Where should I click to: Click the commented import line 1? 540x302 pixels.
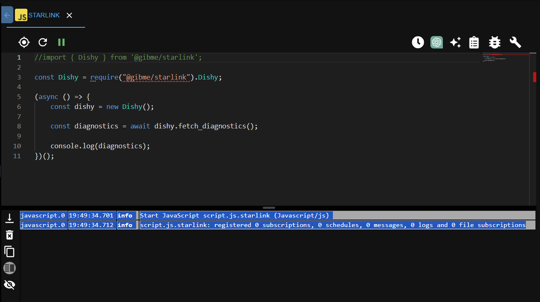click(118, 57)
